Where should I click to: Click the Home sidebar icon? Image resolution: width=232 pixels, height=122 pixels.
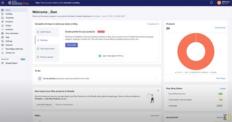(2, 10)
